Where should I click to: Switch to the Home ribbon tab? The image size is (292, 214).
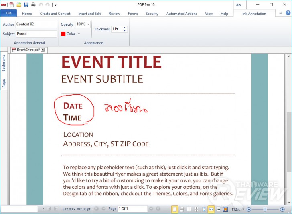[27, 14]
